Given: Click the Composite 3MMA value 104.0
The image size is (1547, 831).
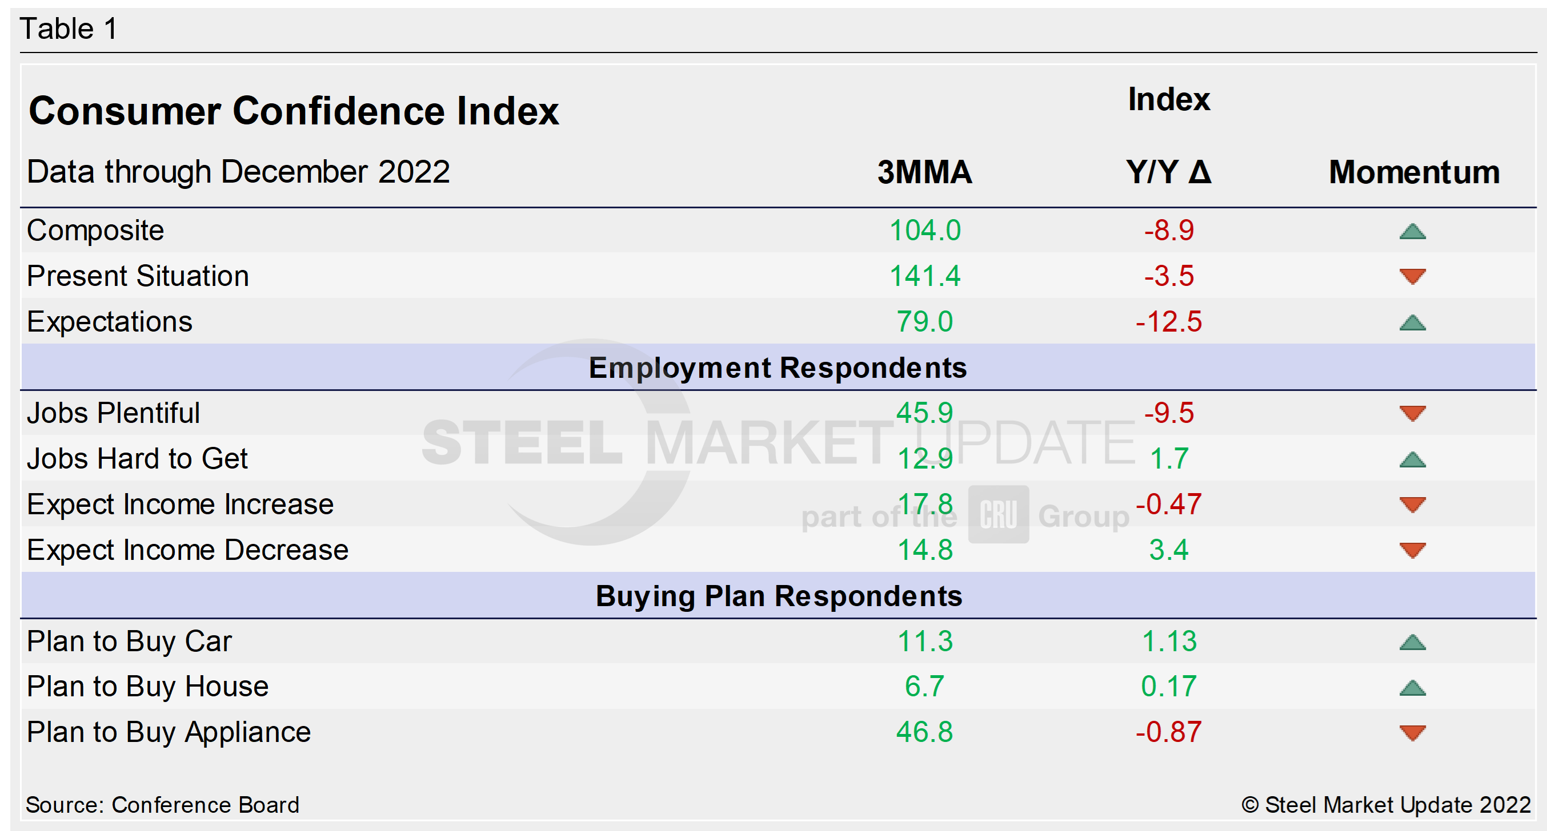Looking at the screenshot, I should pyautogui.click(x=924, y=231).
